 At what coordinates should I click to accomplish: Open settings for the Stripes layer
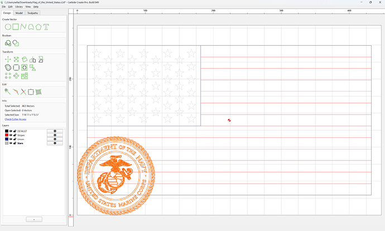(x=55, y=135)
